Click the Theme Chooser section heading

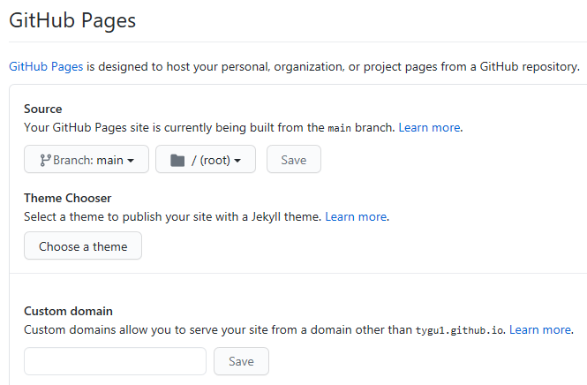click(x=68, y=198)
